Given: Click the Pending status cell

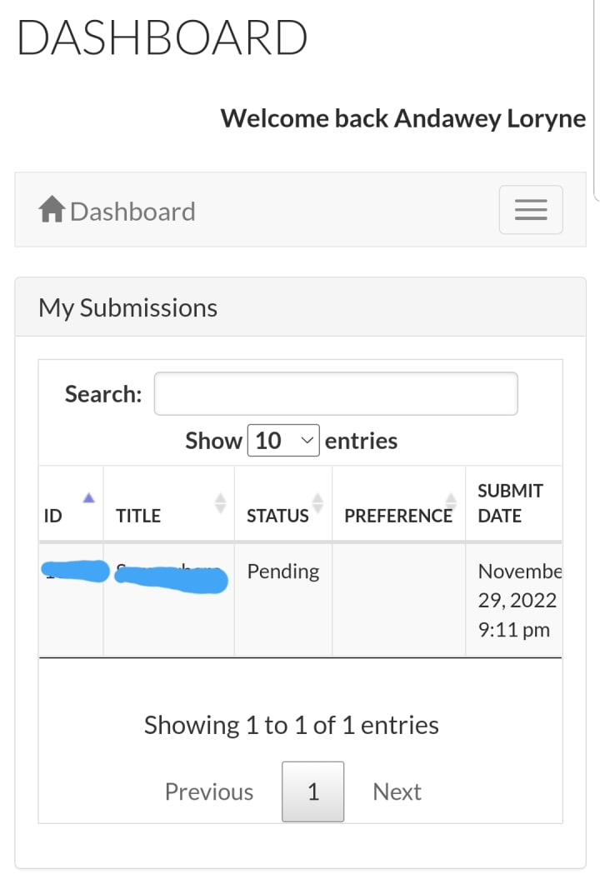Looking at the screenshot, I should tap(283, 572).
